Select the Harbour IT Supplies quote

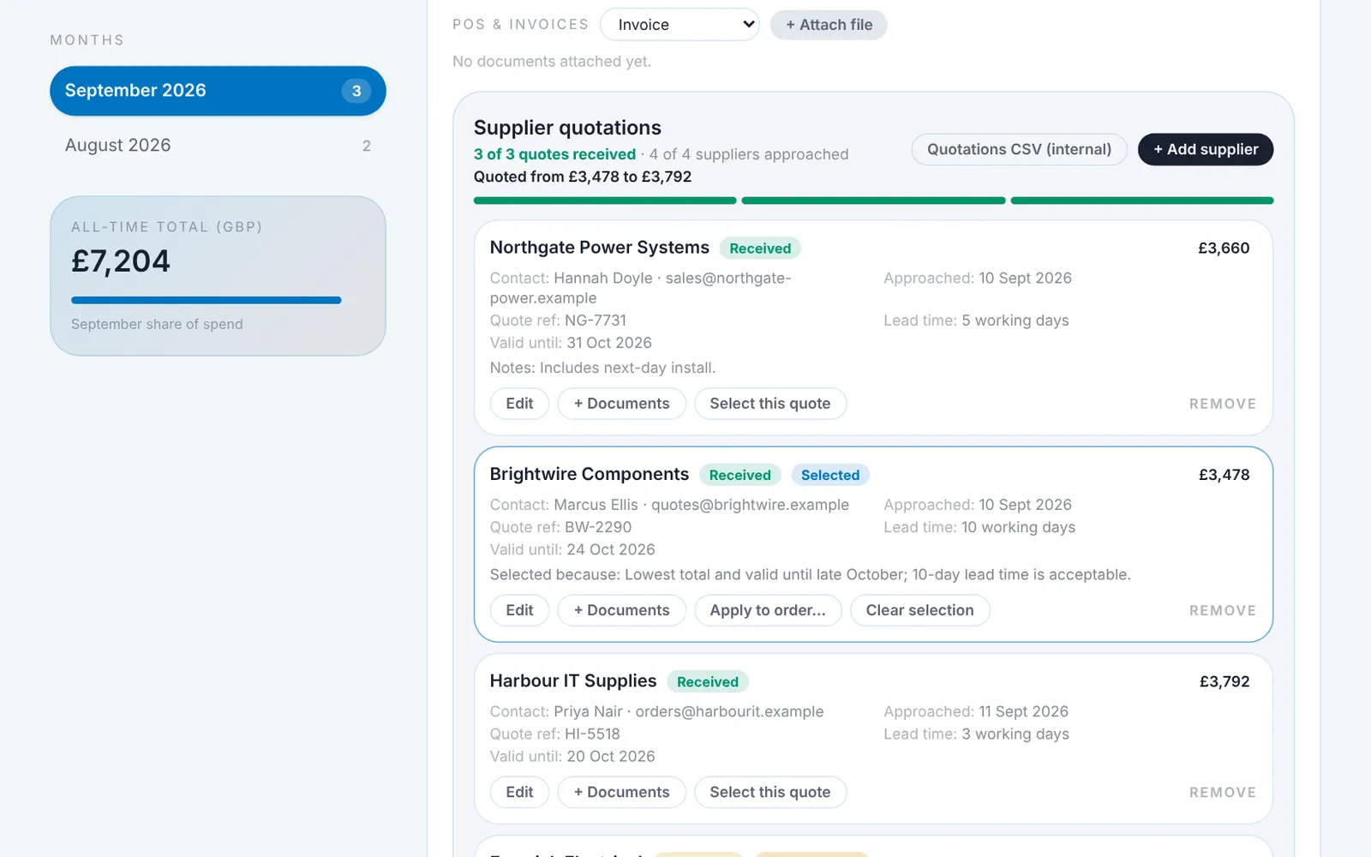click(770, 792)
